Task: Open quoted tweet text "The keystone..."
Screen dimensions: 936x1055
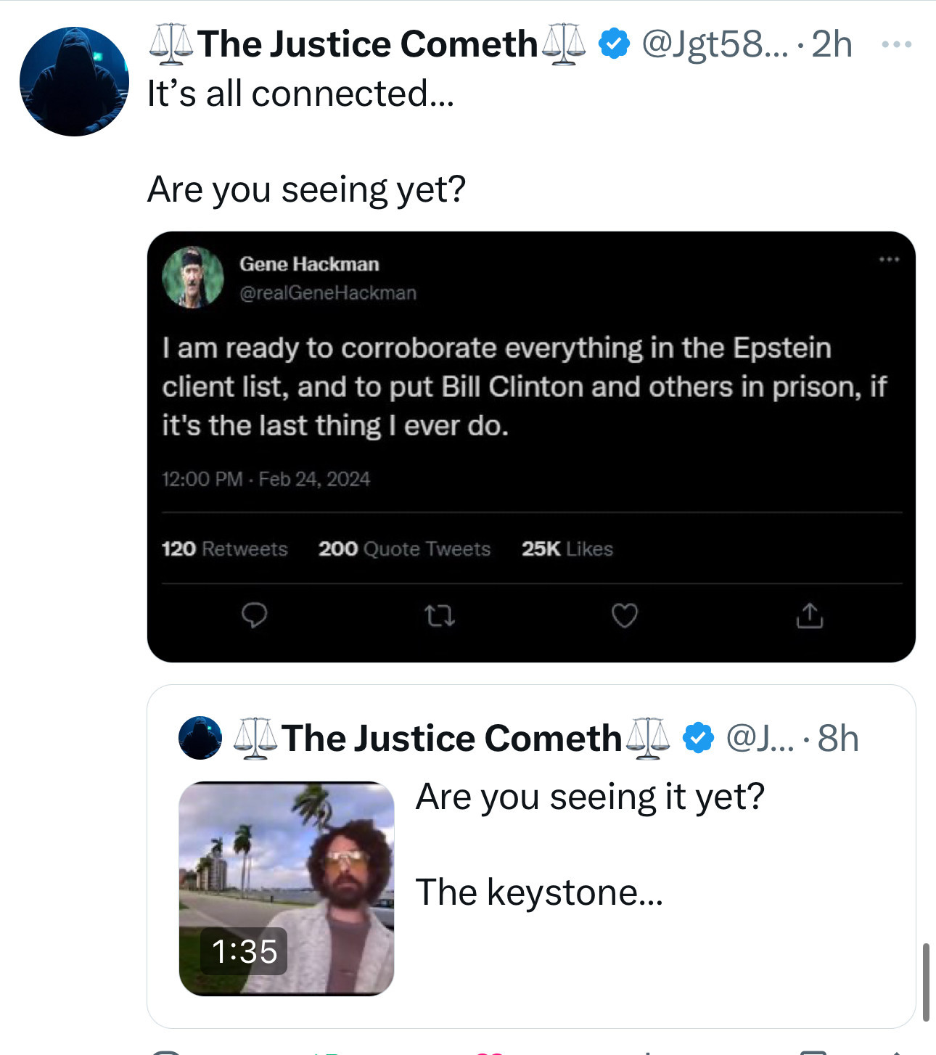Action: (x=539, y=892)
